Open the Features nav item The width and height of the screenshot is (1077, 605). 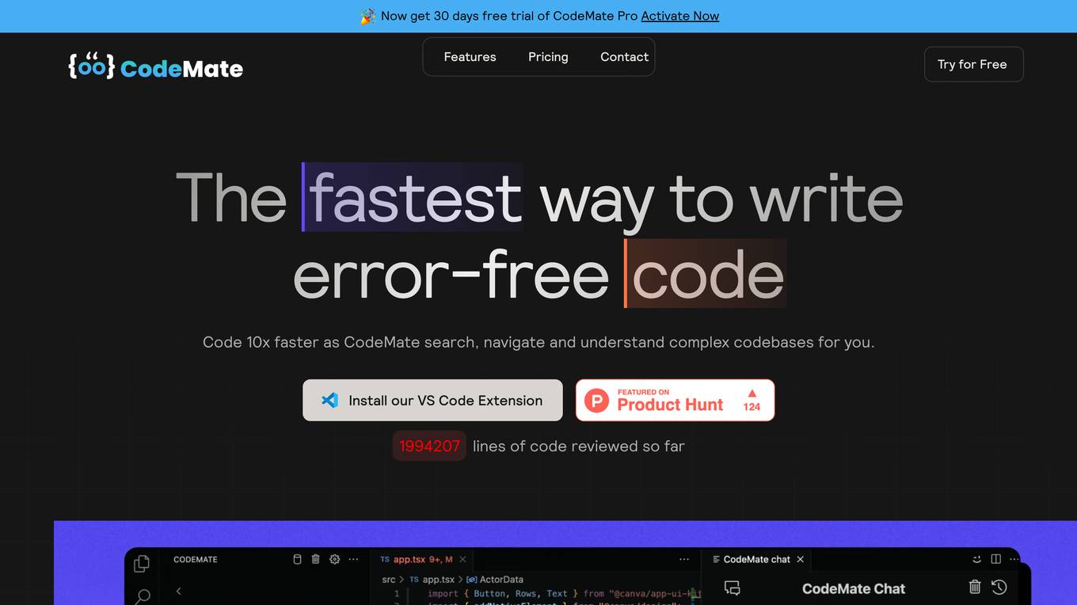(x=470, y=57)
